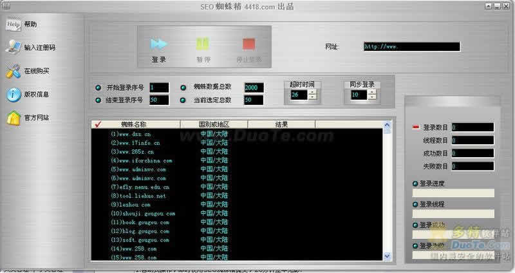Viewport: 515px width, 273px height.
Task: Open the copyright info blue icon
Action: [14, 95]
